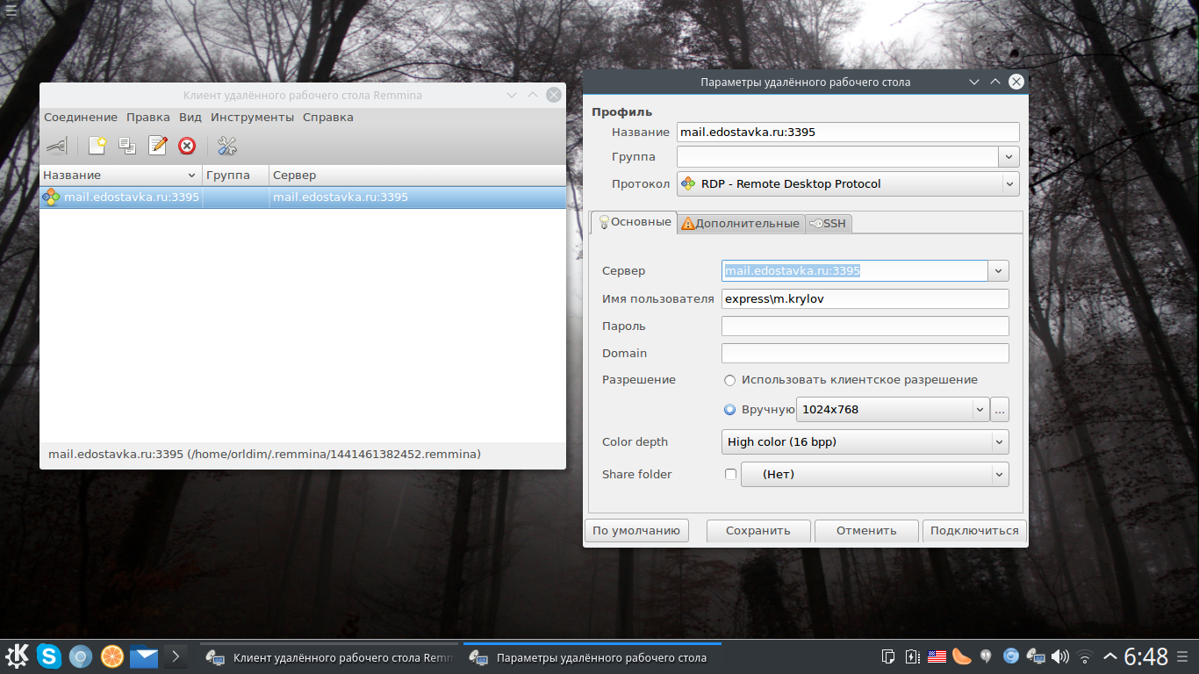Click the battery indicator in system tray
Image resolution: width=1199 pixels, height=674 pixels.
pyautogui.click(x=912, y=656)
